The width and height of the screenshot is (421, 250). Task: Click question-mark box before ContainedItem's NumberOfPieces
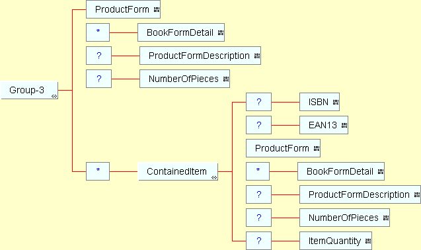(259, 218)
